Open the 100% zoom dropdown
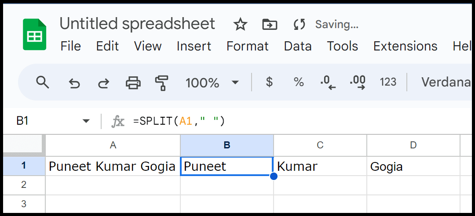The height and width of the screenshot is (216, 475). tap(212, 82)
